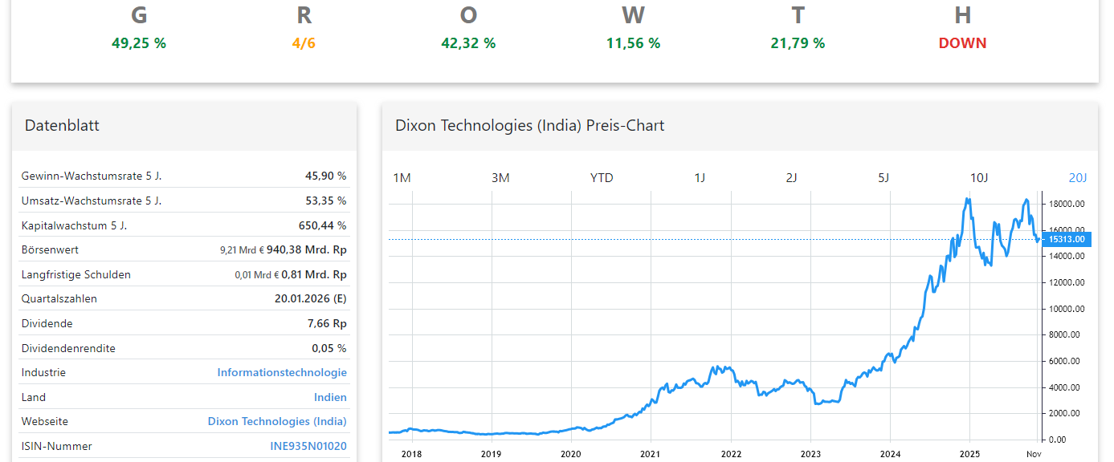Open the ISIN link INE935N01020

coord(306,446)
